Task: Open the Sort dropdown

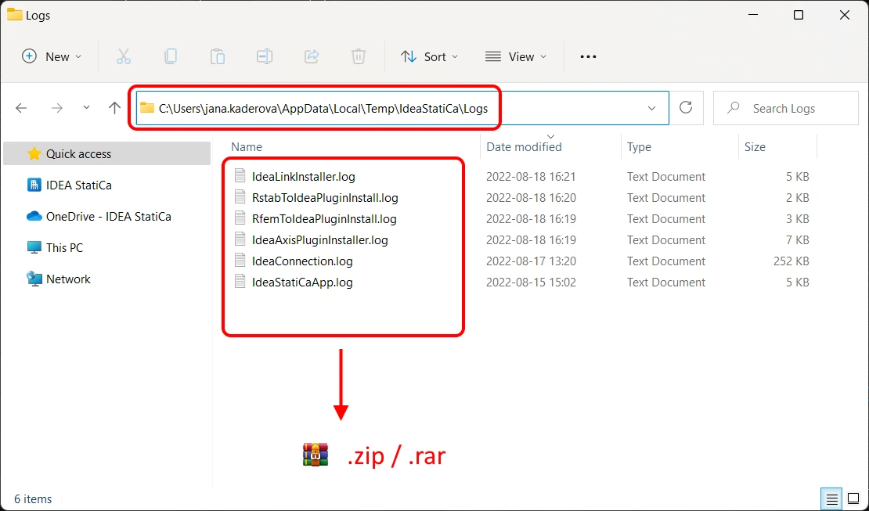Action: (x=430, y=56)
